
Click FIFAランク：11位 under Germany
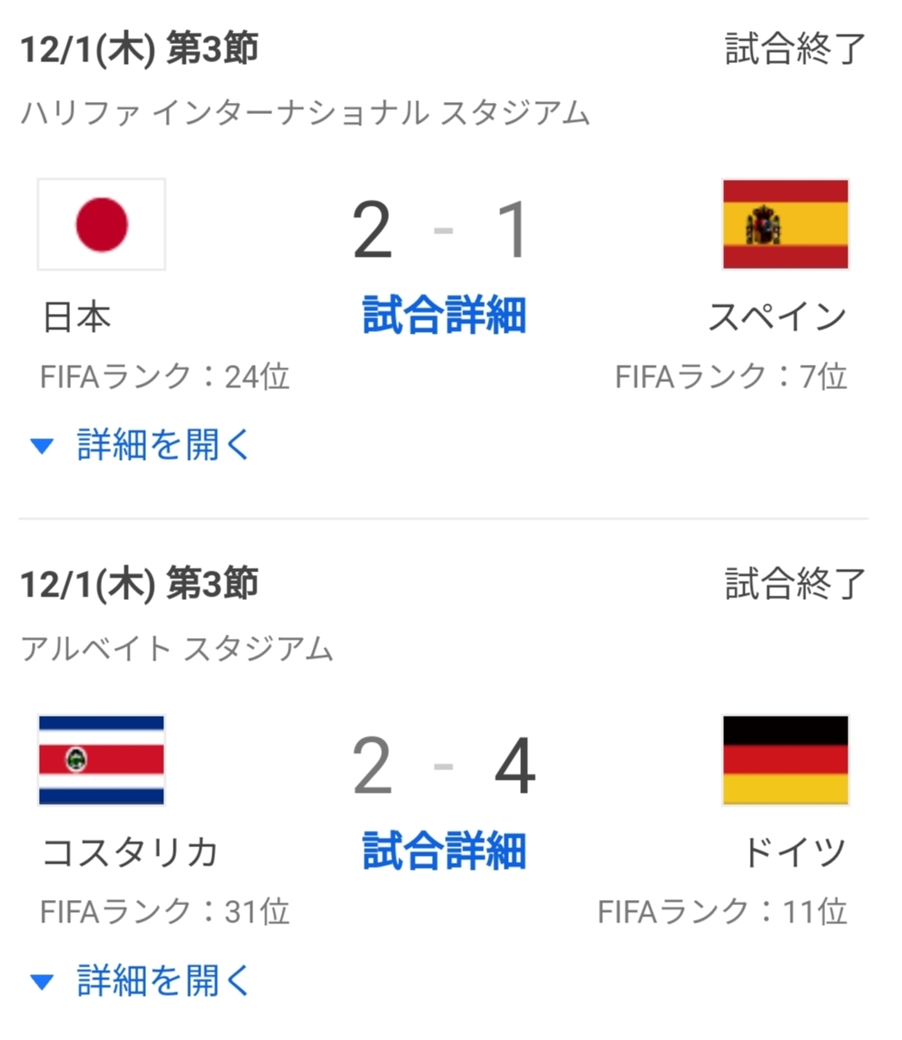[722, 912]
